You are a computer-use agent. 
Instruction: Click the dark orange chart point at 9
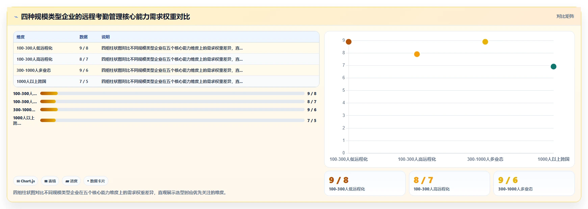click(349, 42)
